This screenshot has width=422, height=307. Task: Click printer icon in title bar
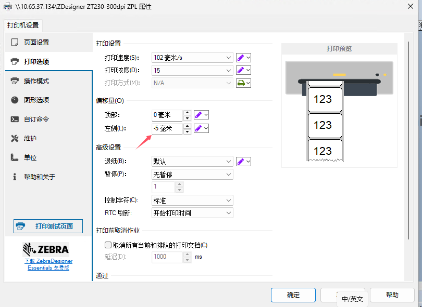pyautogui.click(x=7, y=6)
